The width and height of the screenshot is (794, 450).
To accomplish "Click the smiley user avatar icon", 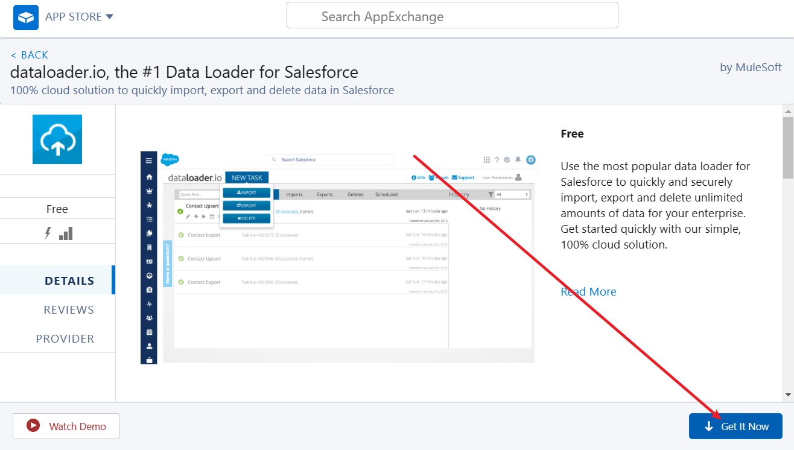I will (531, 160).
